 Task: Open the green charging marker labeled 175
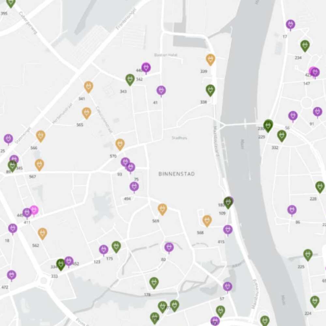click(116, 246)
